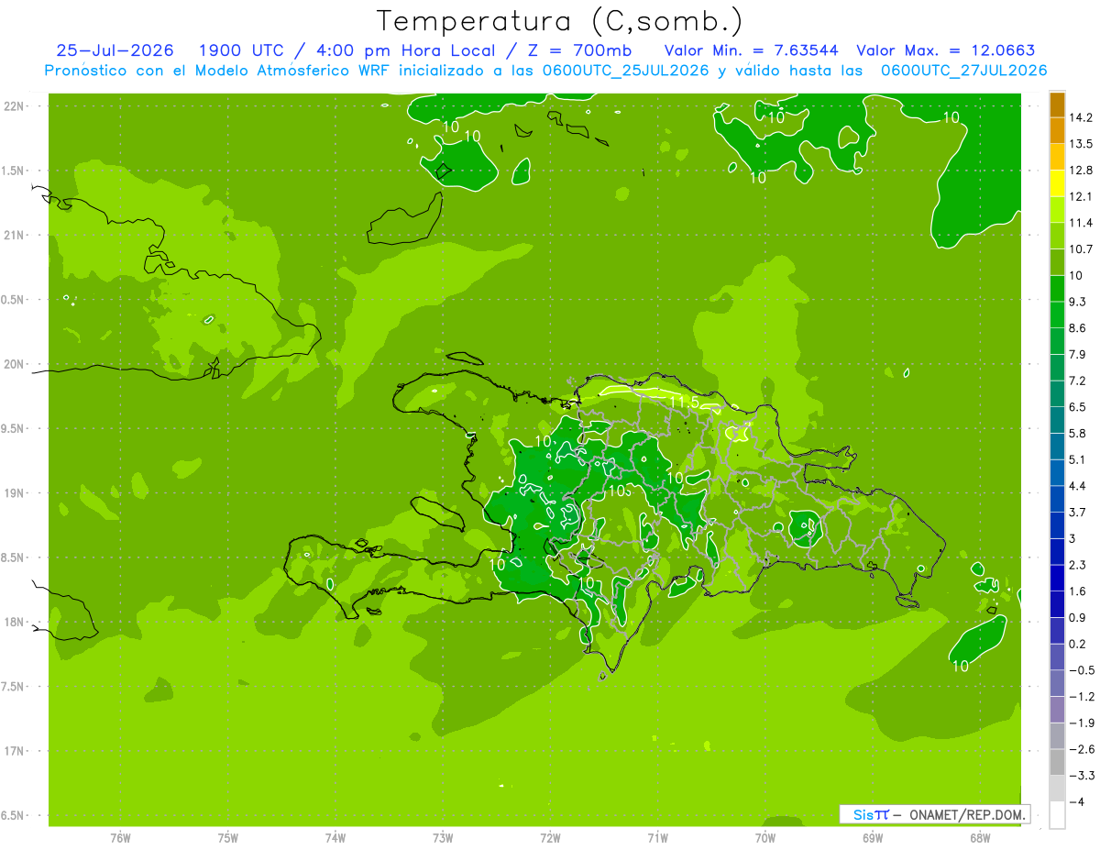Click the '21N' latitude axis label

(15, 235)
